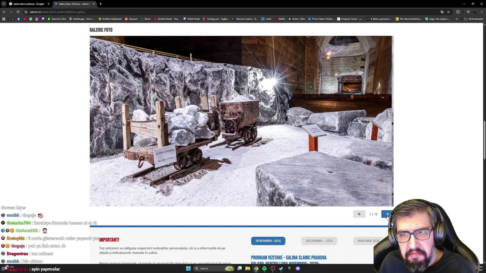Open the apps grid in bookmarks bar
The width and height of the screenshot is (486, 273).
tap(4, 19)
